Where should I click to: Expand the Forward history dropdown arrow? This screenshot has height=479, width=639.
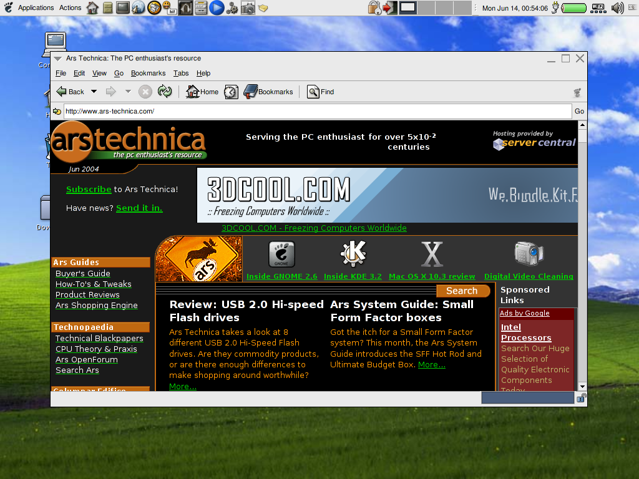tap(128, 92)
